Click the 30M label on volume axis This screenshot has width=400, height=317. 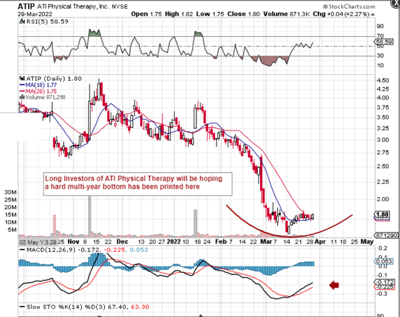[11, 192]
